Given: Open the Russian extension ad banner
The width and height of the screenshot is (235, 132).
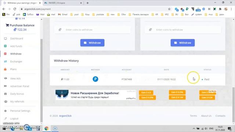Looking at the screenshot, I should click(x=95, y=95).
